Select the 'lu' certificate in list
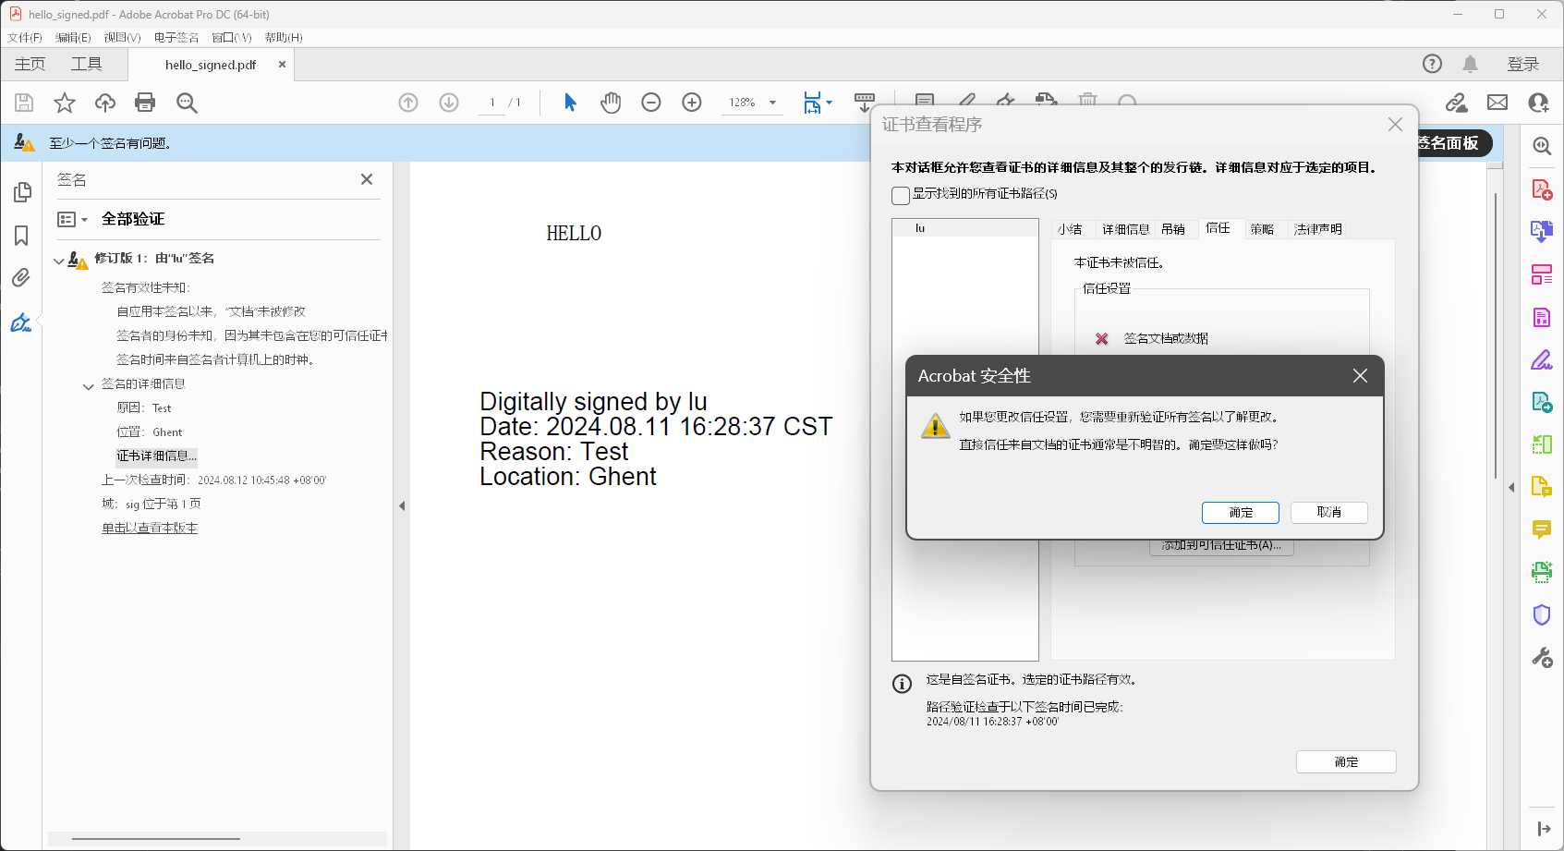Image resolution: width=1564 pixels, height=851 pixels. click(965, 228)
